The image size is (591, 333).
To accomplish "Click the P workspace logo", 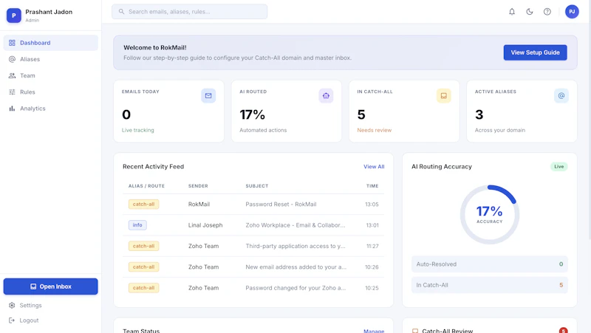I will (14, 16).
